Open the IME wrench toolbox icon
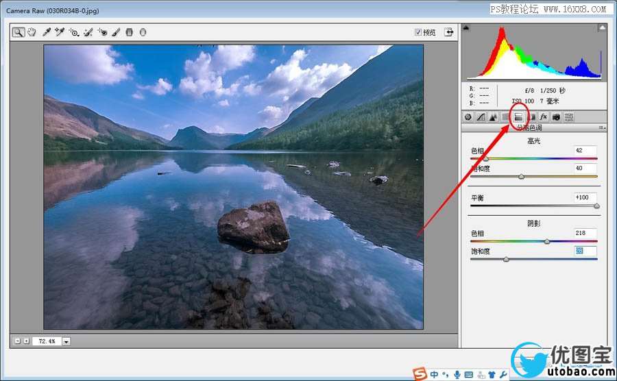 pos(503,374)
